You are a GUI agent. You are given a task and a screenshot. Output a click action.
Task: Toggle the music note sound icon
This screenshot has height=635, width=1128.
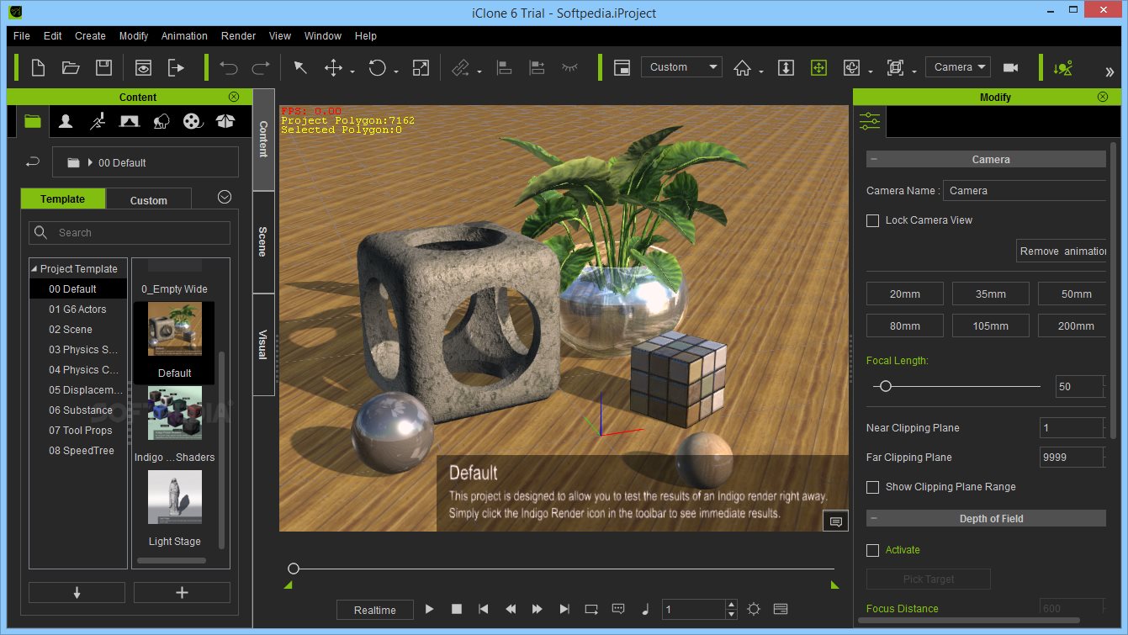pyautogui.click(x=645, y=609)
